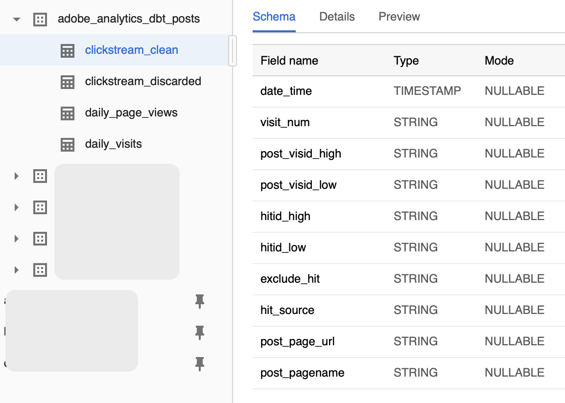This screenshot has height=403, width=565.
Task: Expand the second collapsed dataset below daily_visits
Action: point(16,207)
